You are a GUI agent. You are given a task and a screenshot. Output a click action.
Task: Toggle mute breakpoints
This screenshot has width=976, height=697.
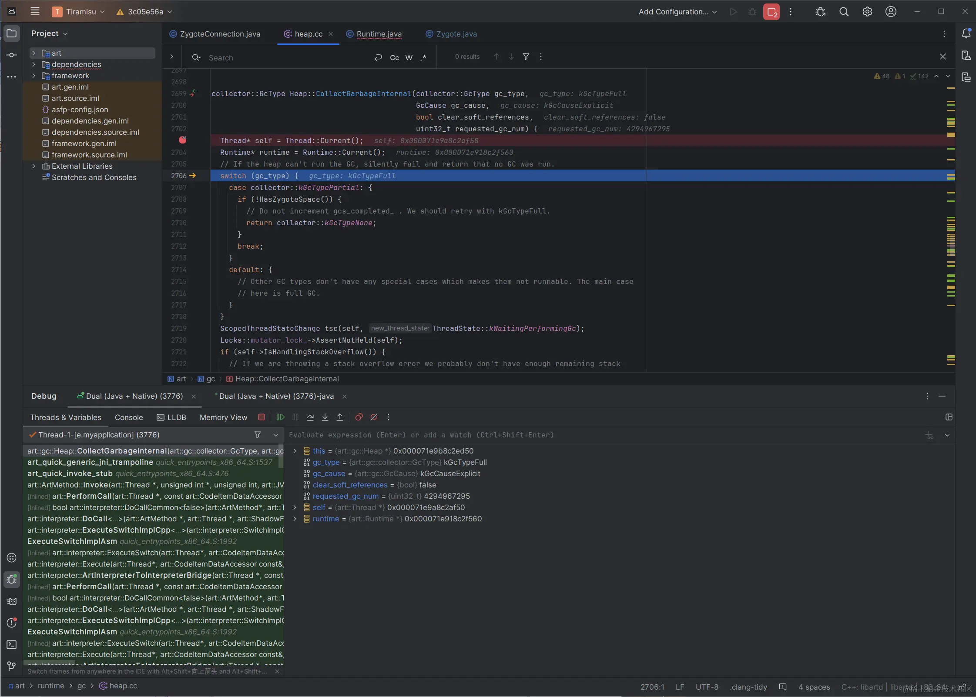pyautogui.click(x=374, y=417)
